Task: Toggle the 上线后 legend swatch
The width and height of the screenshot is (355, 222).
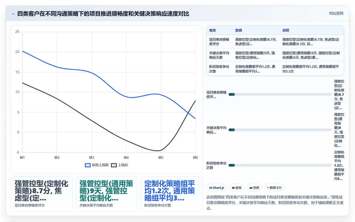Action: pos(114,165)
